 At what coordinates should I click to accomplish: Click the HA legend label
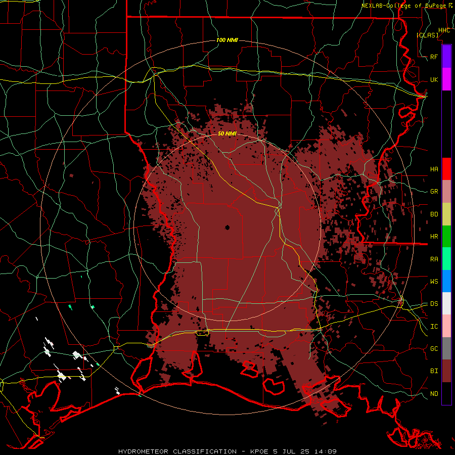[x=434, y=169]
